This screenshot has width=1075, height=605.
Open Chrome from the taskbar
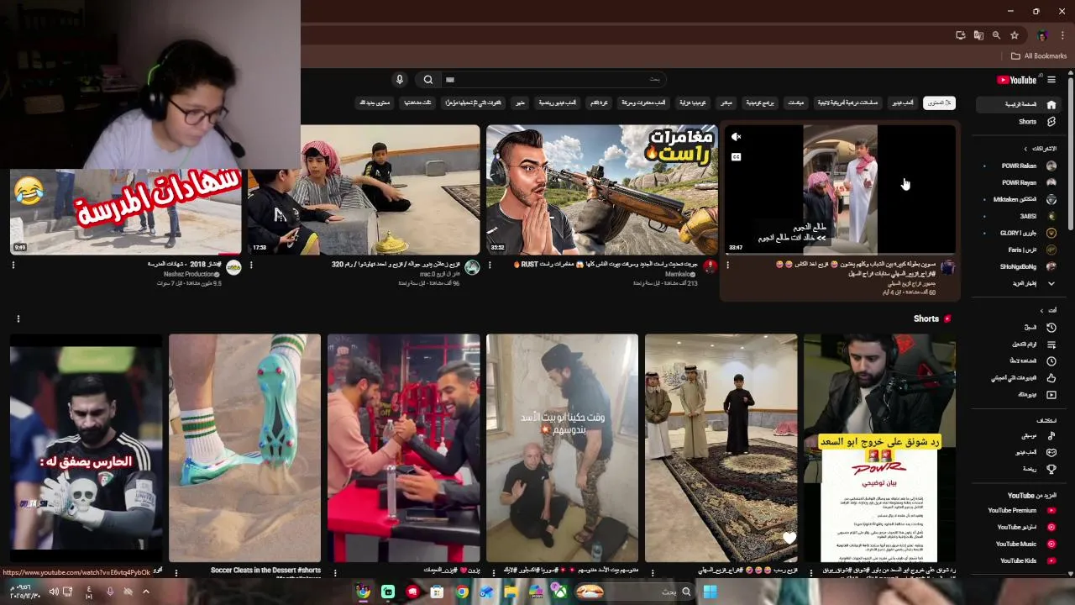point(462,592)
